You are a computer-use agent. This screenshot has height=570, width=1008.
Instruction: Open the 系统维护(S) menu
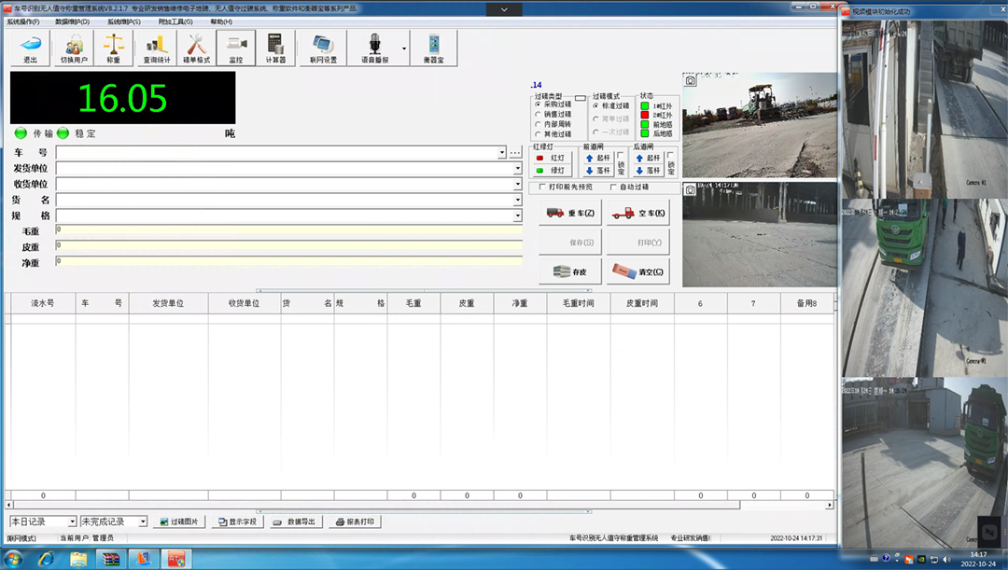(123, 21)
